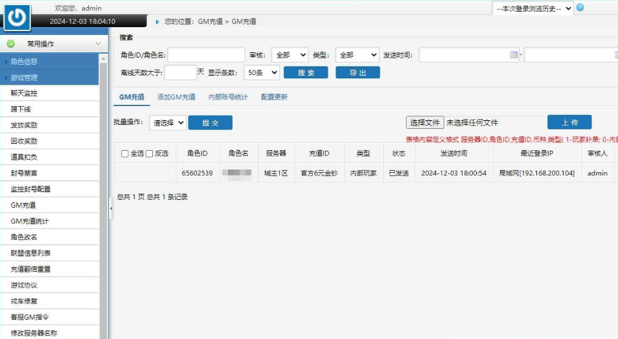Open 戎车修复 in the sidebar
Screen dimensions: 618x339
pyautogui.click(x=49, y=301)
